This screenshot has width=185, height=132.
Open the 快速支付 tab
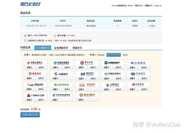pyautogui.click(x=77, y=48)
